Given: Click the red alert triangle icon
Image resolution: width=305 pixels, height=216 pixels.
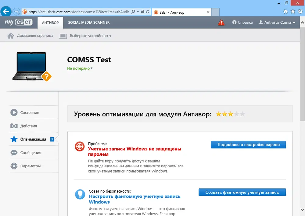Looking at the screenshot, I should point(221,22).
